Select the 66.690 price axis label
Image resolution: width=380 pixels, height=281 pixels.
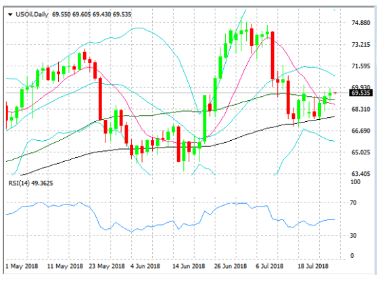[x=360, y=131]
